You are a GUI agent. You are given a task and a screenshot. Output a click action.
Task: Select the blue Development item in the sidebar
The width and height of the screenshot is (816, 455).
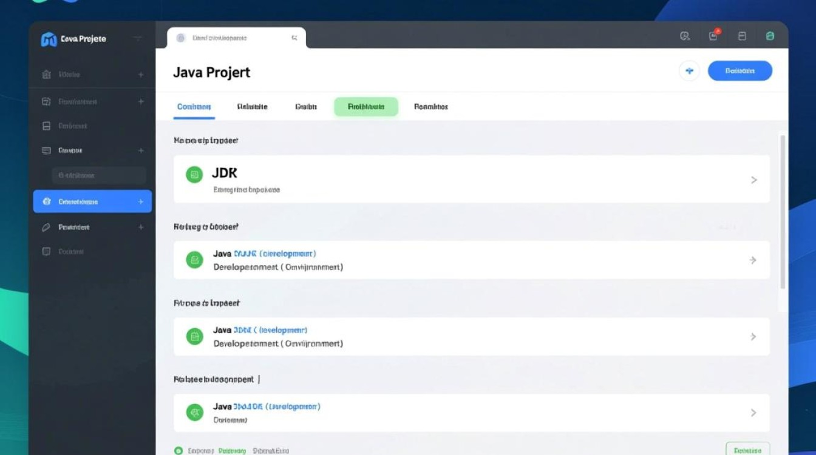point(92,201)
